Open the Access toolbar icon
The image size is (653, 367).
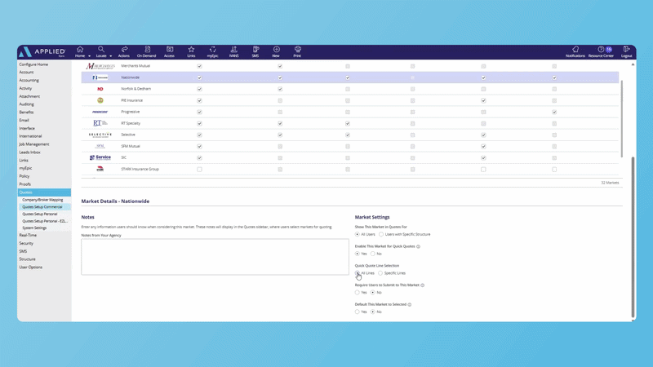coord(170,50)
